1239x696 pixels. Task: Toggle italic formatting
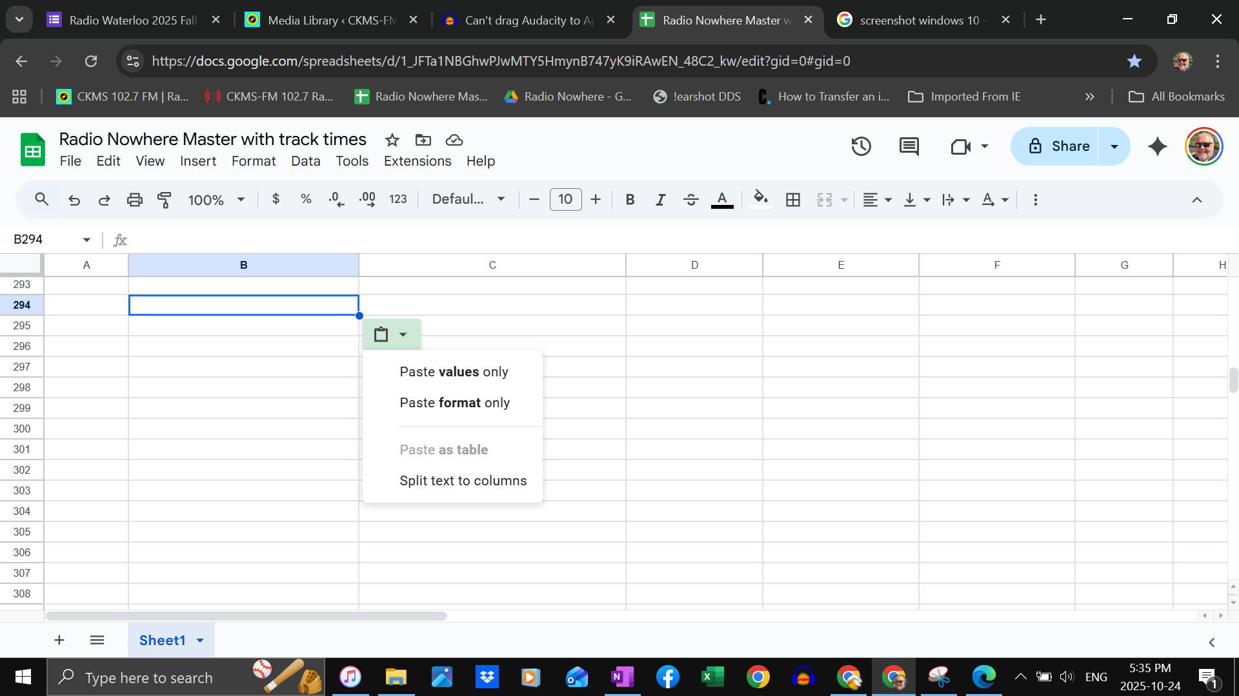pyautogui.click(x=660, y=200)
